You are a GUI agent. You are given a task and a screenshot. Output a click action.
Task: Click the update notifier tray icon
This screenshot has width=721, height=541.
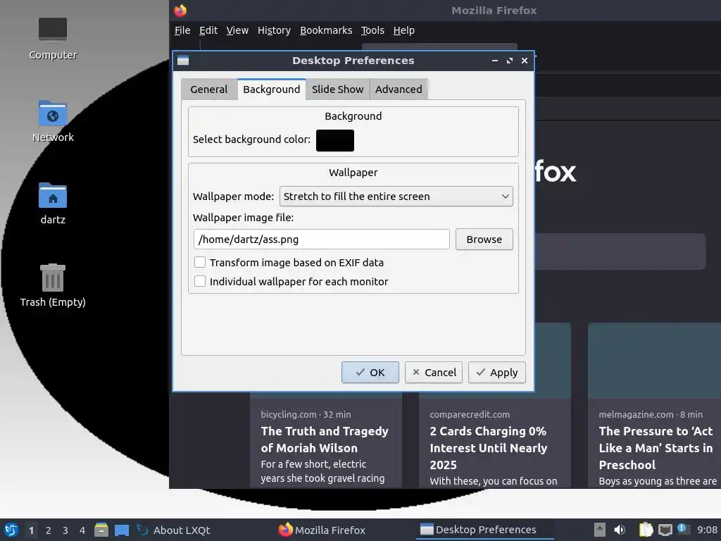pyautogui.click(x=683, y=529)
